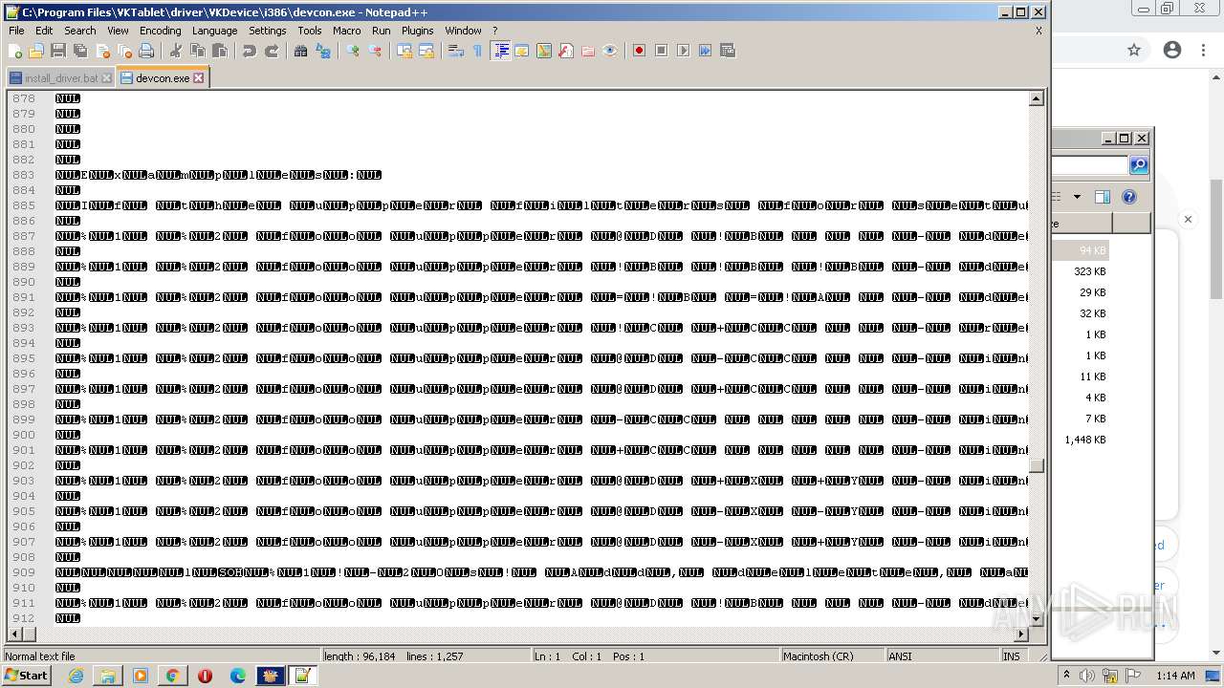Click the Redo toolbar icon

pyautogui.click(x=271, y=51)
